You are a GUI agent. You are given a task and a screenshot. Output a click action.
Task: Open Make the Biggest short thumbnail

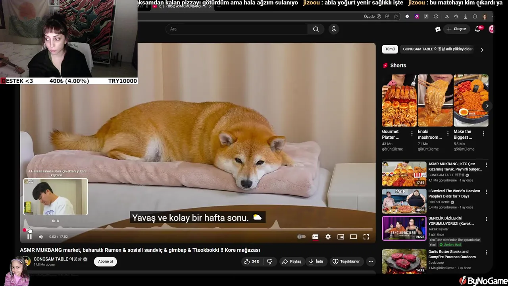471,100
